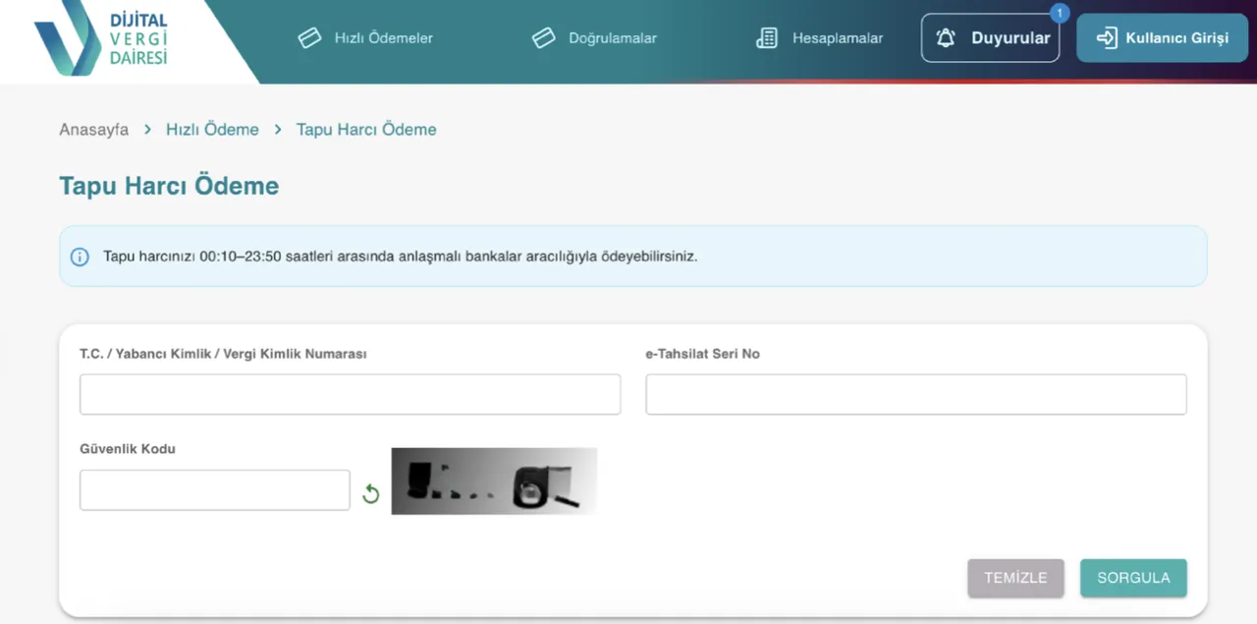Click the card icon beside Doğrulamalar
This screenshot has width=1257, height=624.
[x=543, y=38]
